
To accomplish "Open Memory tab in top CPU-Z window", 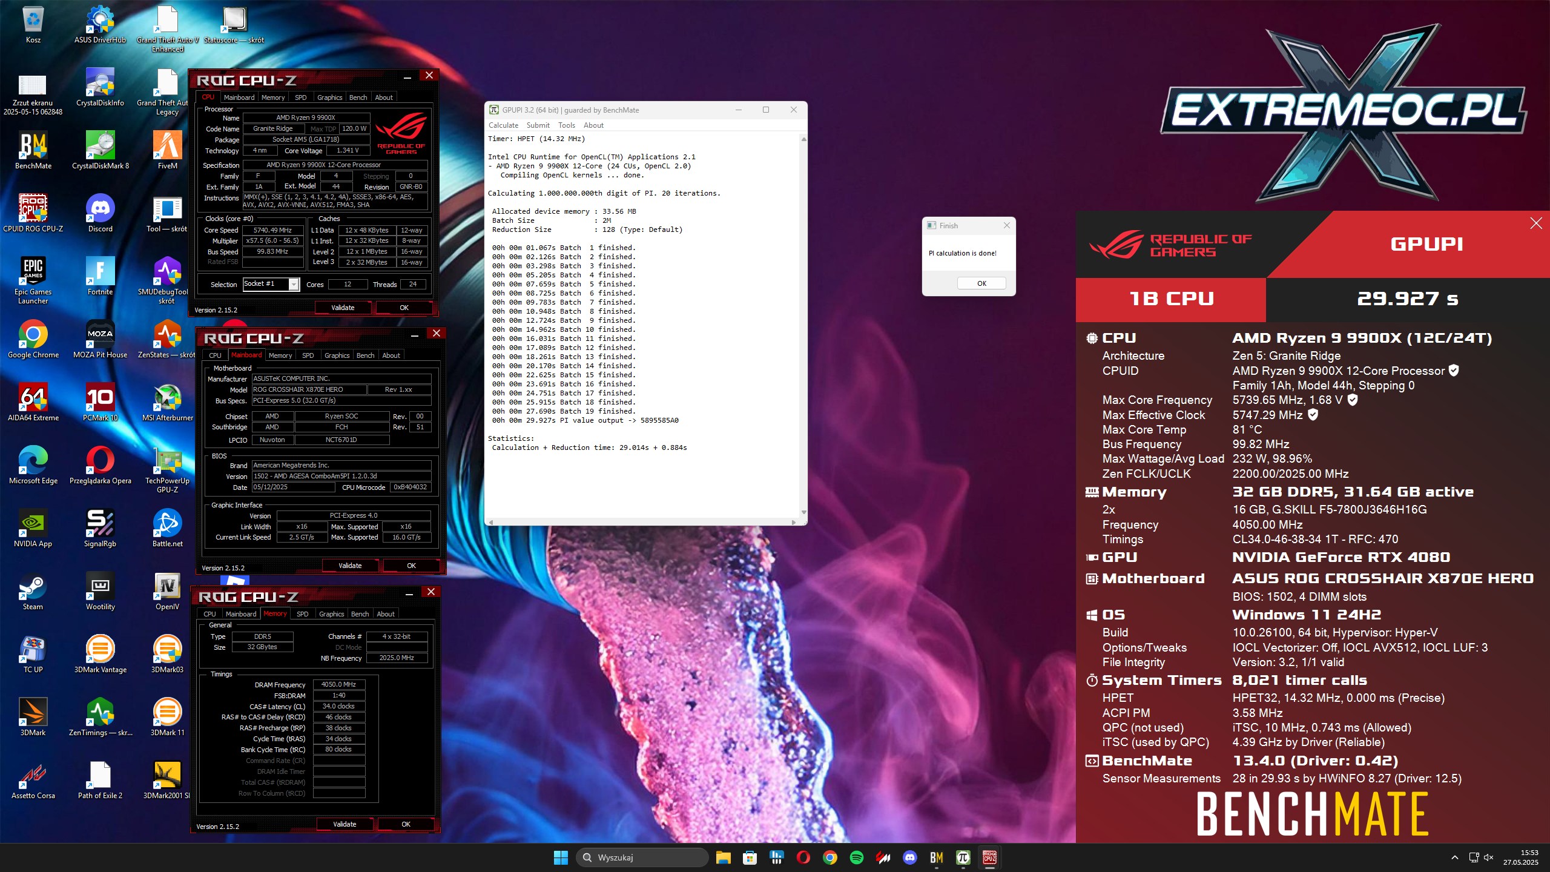I will tap(273, 97).
